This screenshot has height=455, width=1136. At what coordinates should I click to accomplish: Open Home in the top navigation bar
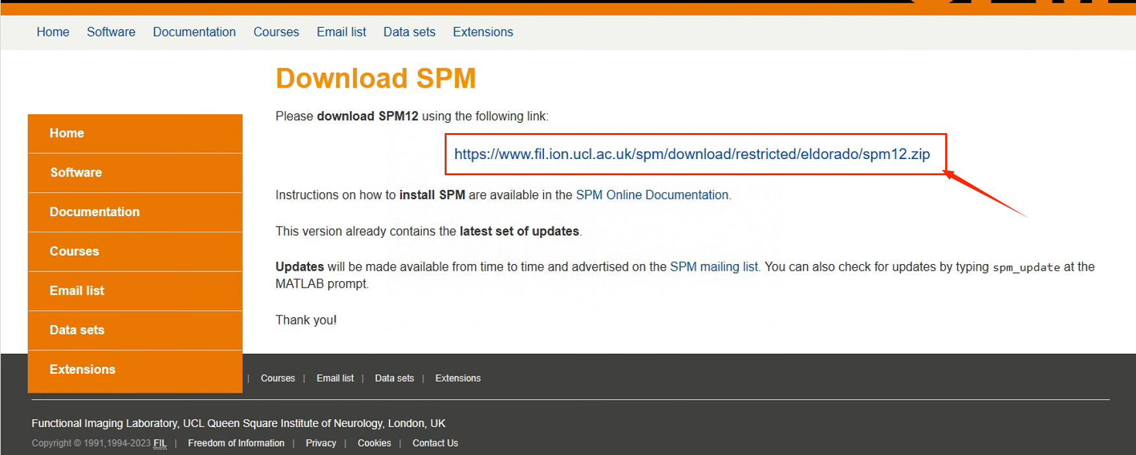[53, 32]
